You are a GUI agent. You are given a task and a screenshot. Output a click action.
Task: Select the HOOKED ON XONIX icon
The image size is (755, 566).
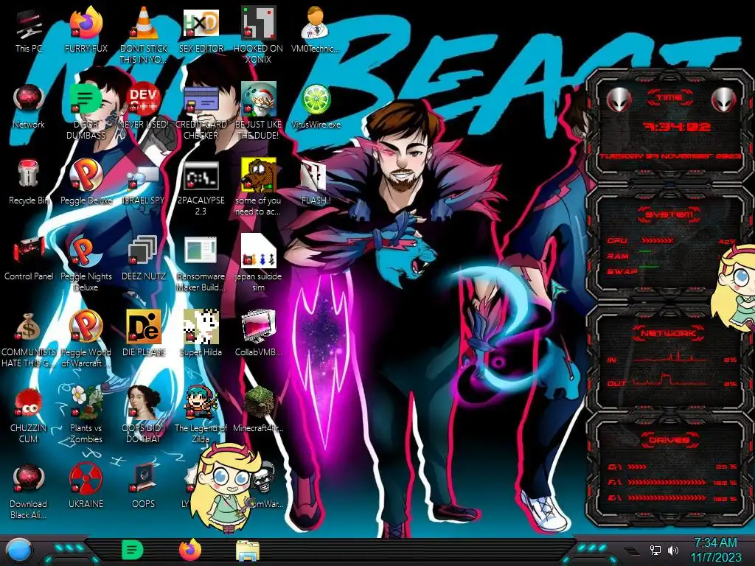(259, 35)
